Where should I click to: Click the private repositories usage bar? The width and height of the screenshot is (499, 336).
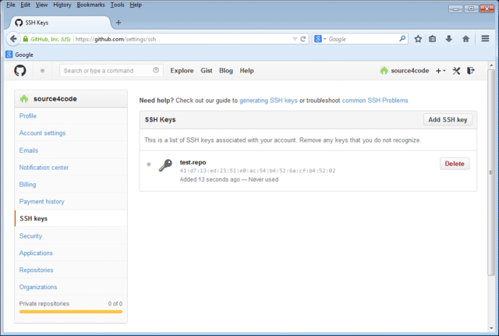pyautogui.click(x=71, y=312)
